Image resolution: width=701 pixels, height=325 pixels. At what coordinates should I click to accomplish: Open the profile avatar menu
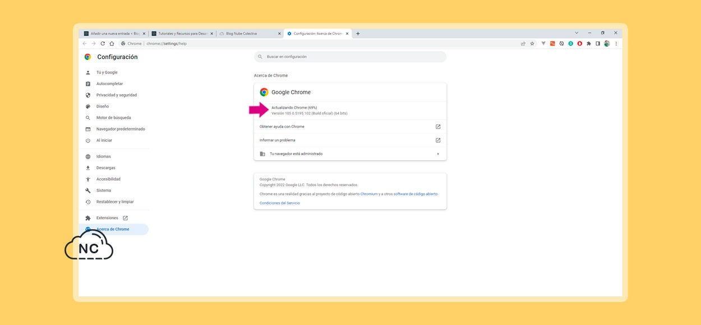[x=607, y=44]
